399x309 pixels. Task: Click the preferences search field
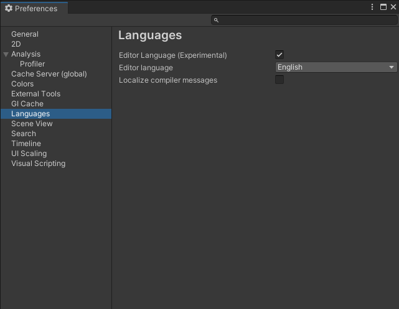(305, 21)
